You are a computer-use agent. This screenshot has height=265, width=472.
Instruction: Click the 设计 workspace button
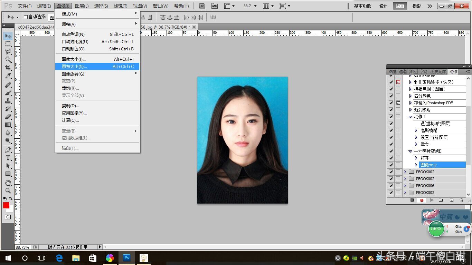pyautogui.click(x=383, y=6)
